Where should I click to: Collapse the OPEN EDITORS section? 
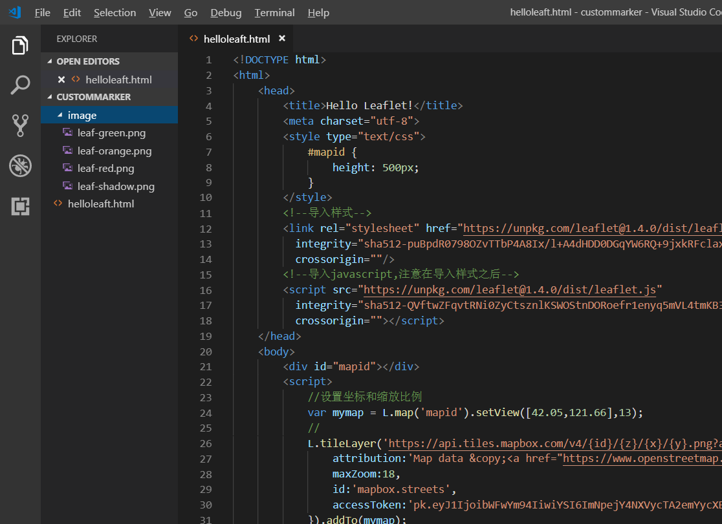click(50, 61)
